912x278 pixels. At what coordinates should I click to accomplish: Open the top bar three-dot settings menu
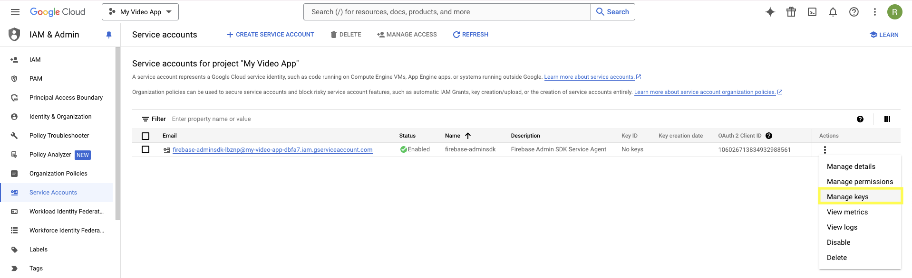pos(875,12)
